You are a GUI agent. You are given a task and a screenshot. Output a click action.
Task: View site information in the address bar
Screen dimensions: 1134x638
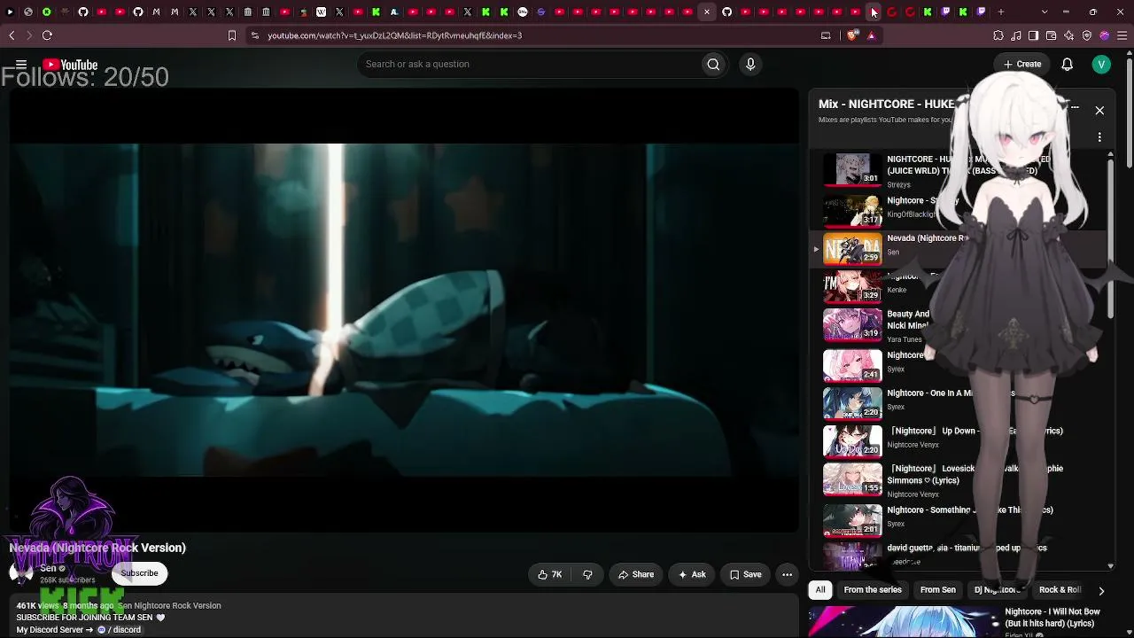(x=255, y=35)
